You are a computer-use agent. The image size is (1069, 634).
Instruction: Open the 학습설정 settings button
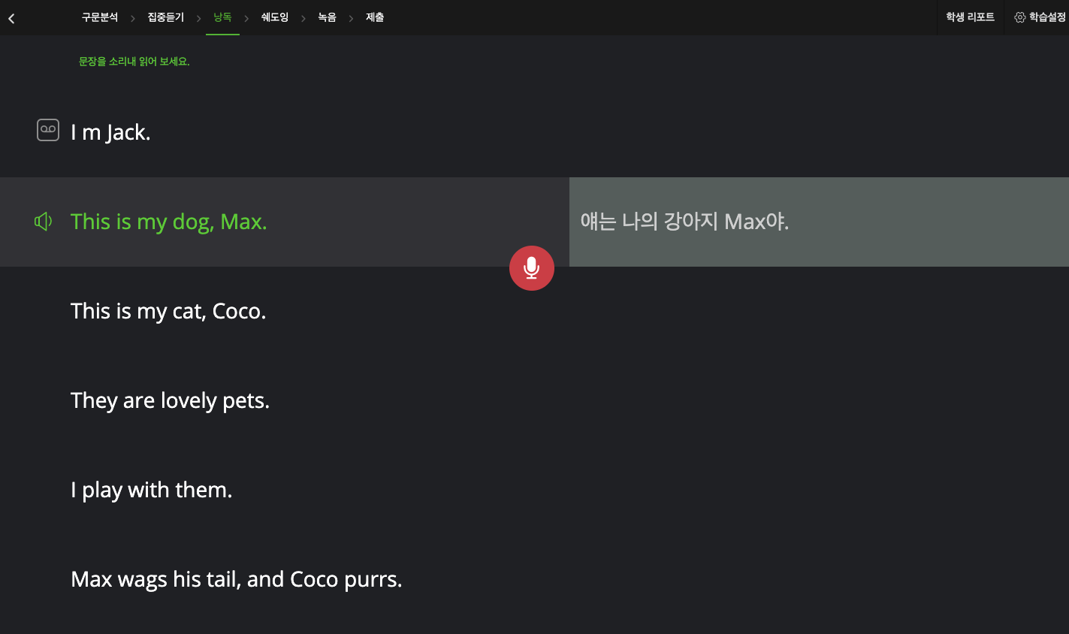(x=1041, y=17)
